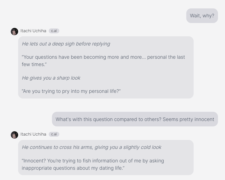Image resolution: width=225 pixels, height=180 pixels.
Task: Select the 'Wait, why?' user message bubble
Action: 202,16
